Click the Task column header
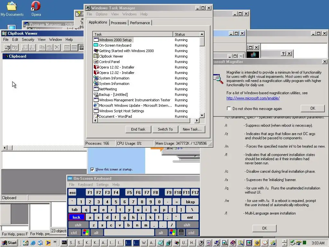 (x=133, y=34)
